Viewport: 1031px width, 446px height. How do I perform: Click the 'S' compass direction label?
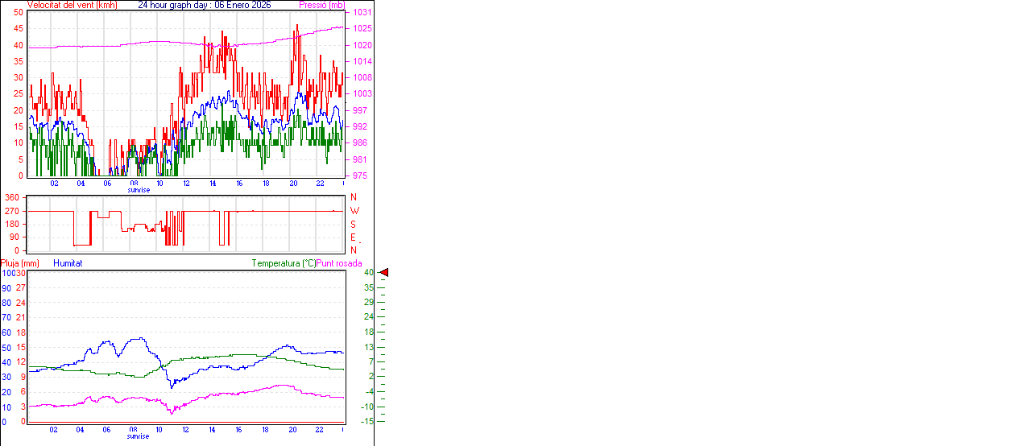tap(354, 224)
